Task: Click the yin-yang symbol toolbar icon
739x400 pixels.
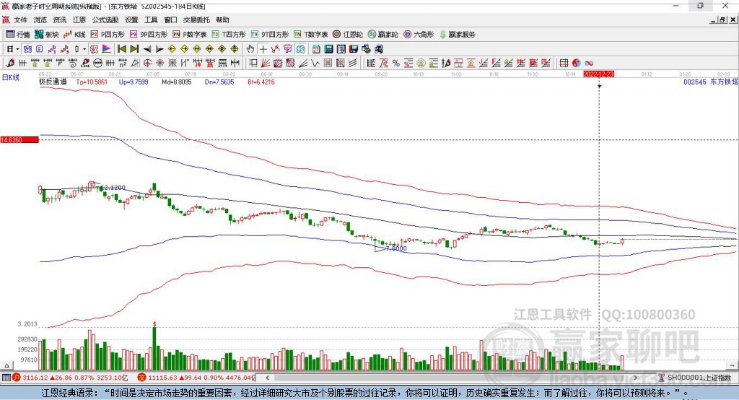Action: (577, 63)
